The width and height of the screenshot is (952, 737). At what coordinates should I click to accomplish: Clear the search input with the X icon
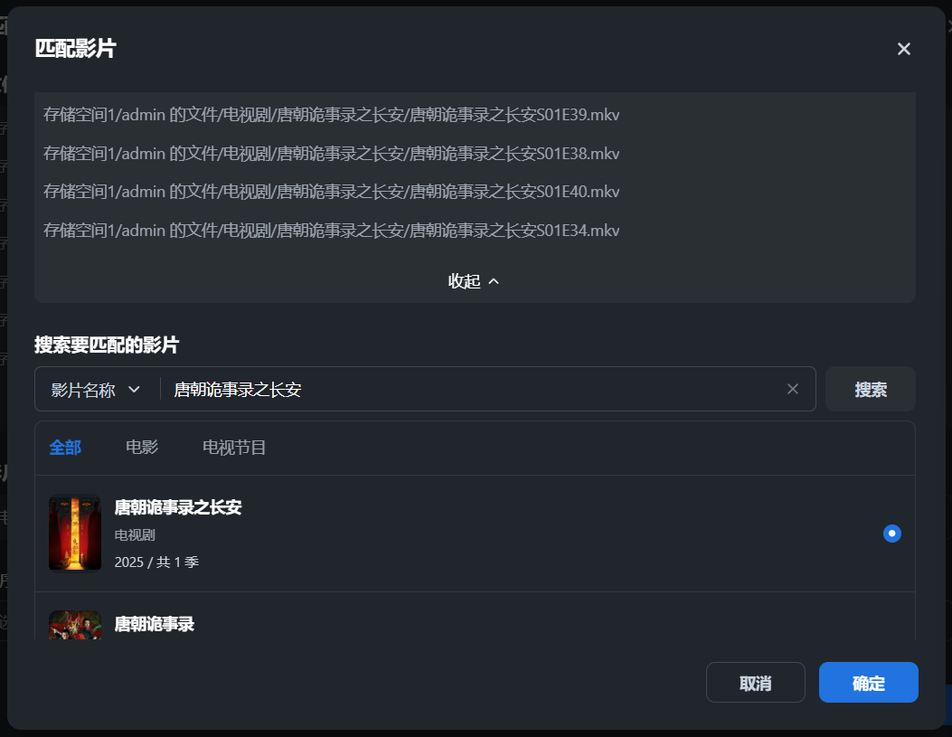[x=793, y=389]
